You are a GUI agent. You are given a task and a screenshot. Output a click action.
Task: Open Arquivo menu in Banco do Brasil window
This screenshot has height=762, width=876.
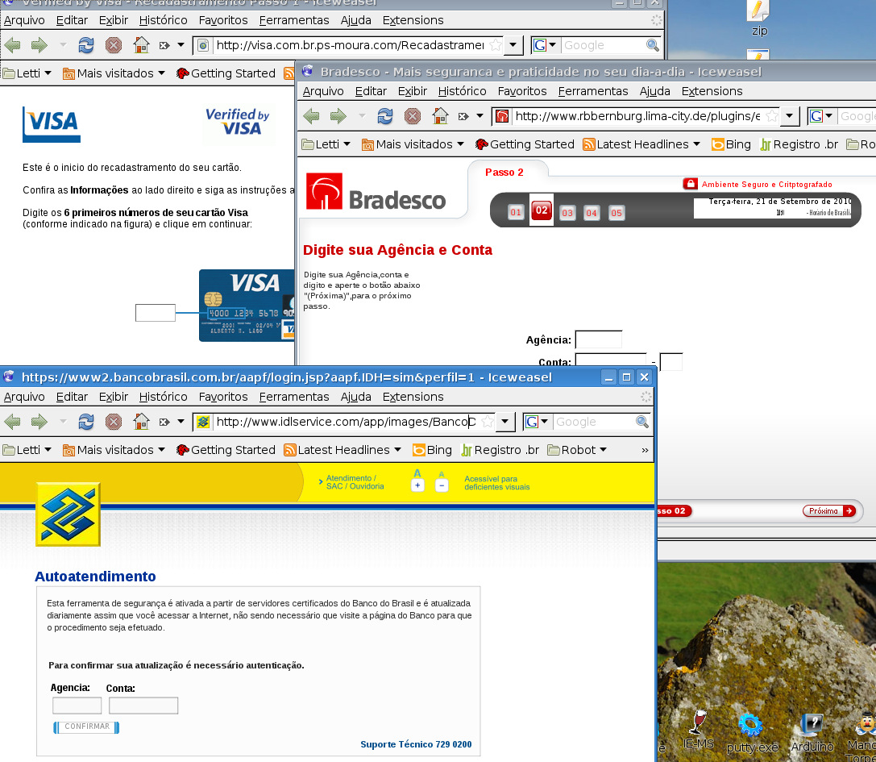(x=24, y=397)
